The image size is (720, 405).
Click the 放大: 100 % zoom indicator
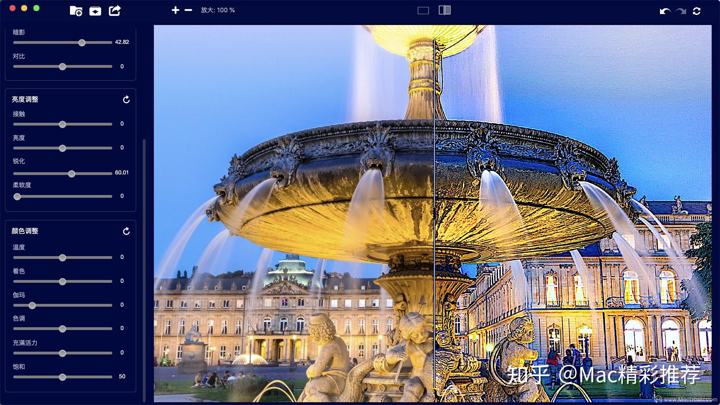[x=218, y=10]
